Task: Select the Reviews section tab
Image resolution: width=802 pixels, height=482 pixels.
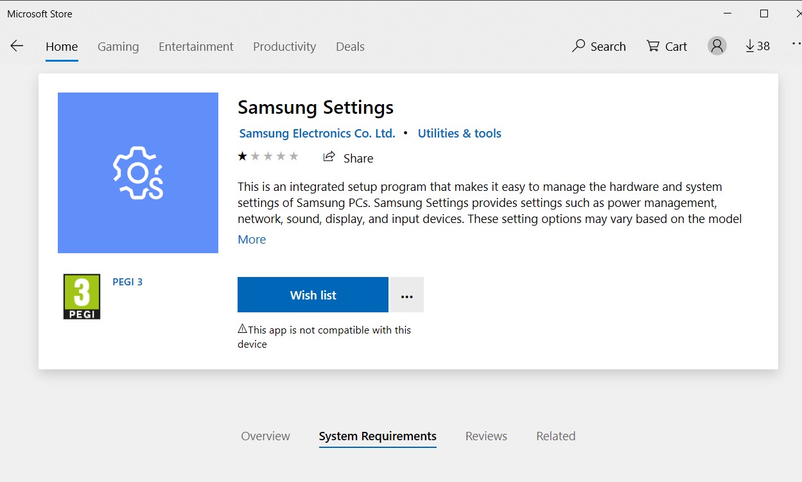Action: (x=486, y=436)
